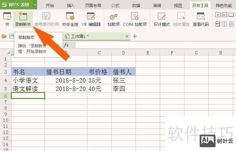Select column G header
The width and height of the screenshot is (236, 151).
pos(196,53)
